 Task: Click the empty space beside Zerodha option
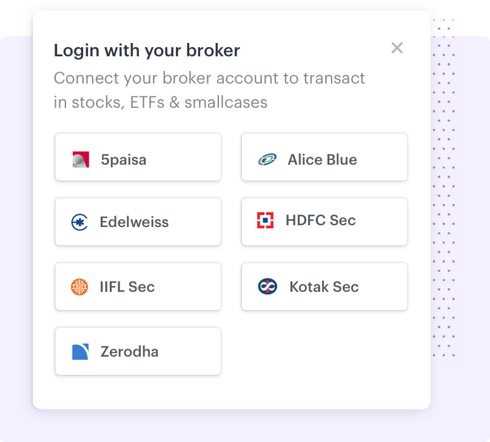(x=324, y=352)
